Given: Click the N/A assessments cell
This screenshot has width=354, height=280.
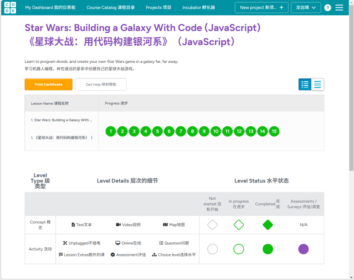Looking at the screenshot, I should coord(303,225).
